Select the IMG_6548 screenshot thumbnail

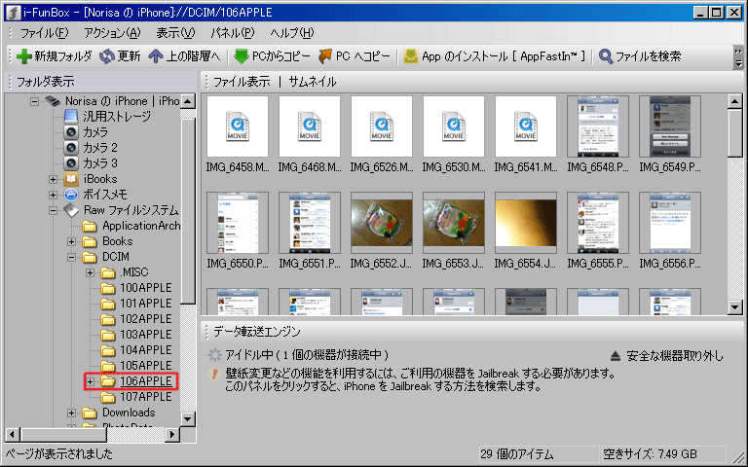(598, 126)
